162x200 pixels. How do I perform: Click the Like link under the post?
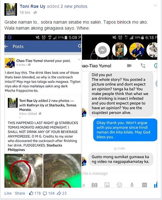point(8,193)
